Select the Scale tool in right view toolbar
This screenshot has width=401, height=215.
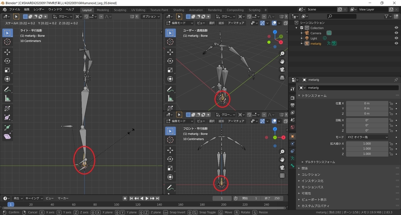[7, 70]
